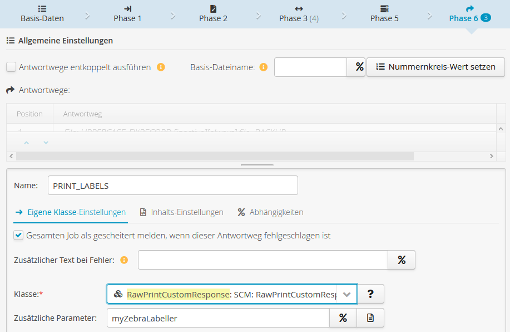Image resolution: width=510 pixels, height=332 pixels.
Task: Go to Phase 3 step
Action: click(x=299, y=13)
